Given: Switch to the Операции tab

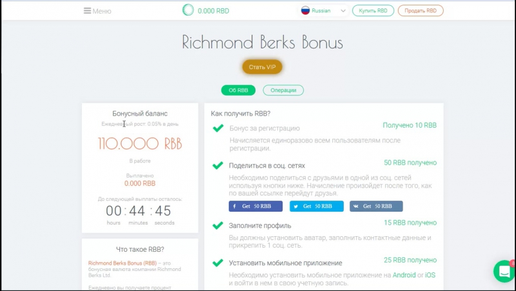Looking at the screenshot, I should tap(283, 90).
